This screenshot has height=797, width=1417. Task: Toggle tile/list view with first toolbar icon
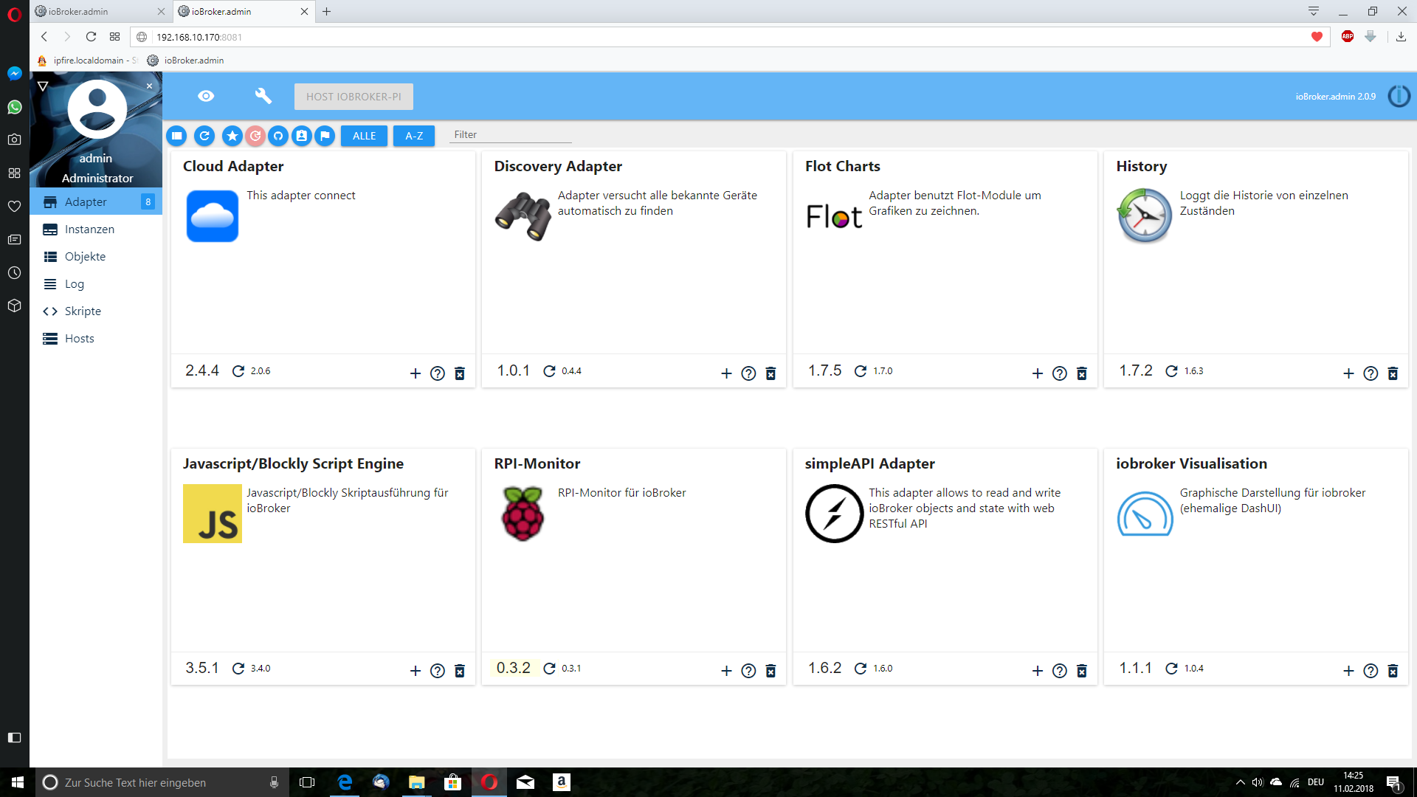[176, 136]
